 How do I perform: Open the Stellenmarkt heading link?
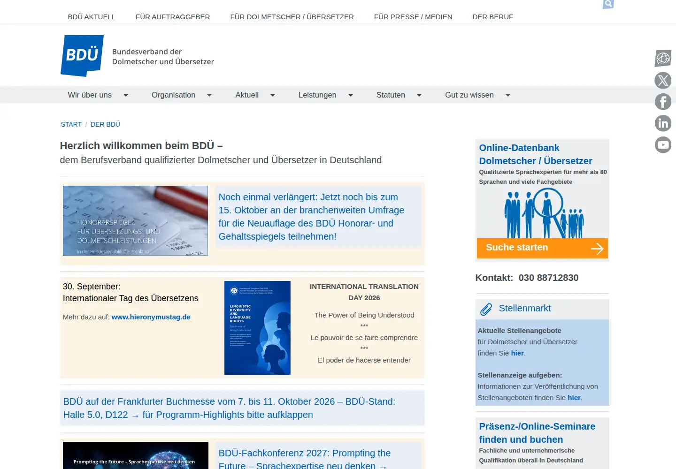coord(525,308)
